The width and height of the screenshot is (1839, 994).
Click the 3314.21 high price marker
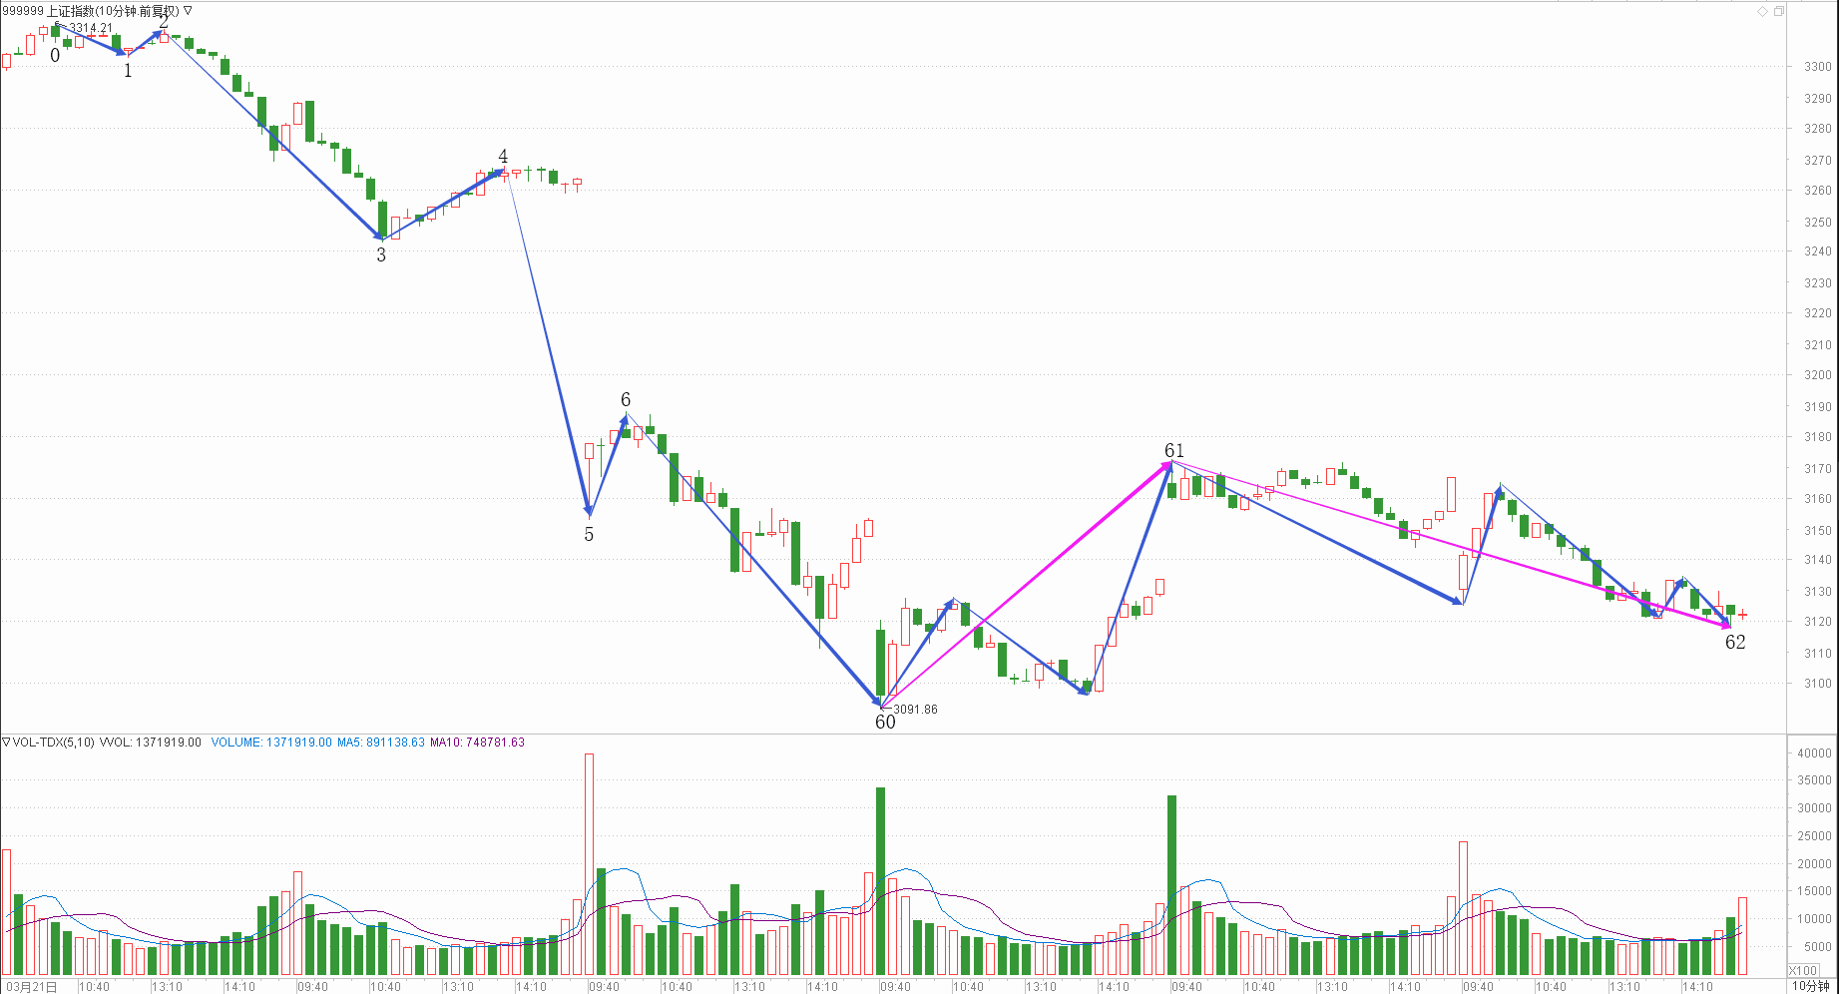[x=90, y=28]
